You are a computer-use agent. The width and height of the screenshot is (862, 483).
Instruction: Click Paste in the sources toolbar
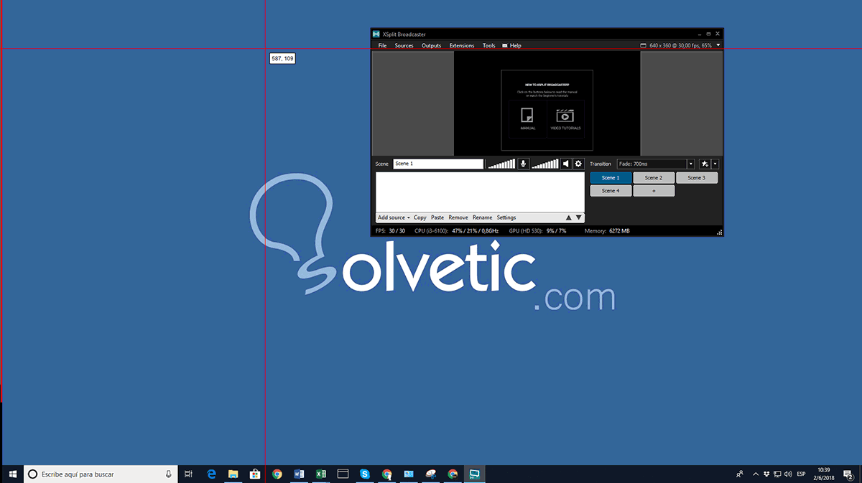pos(437,217)
